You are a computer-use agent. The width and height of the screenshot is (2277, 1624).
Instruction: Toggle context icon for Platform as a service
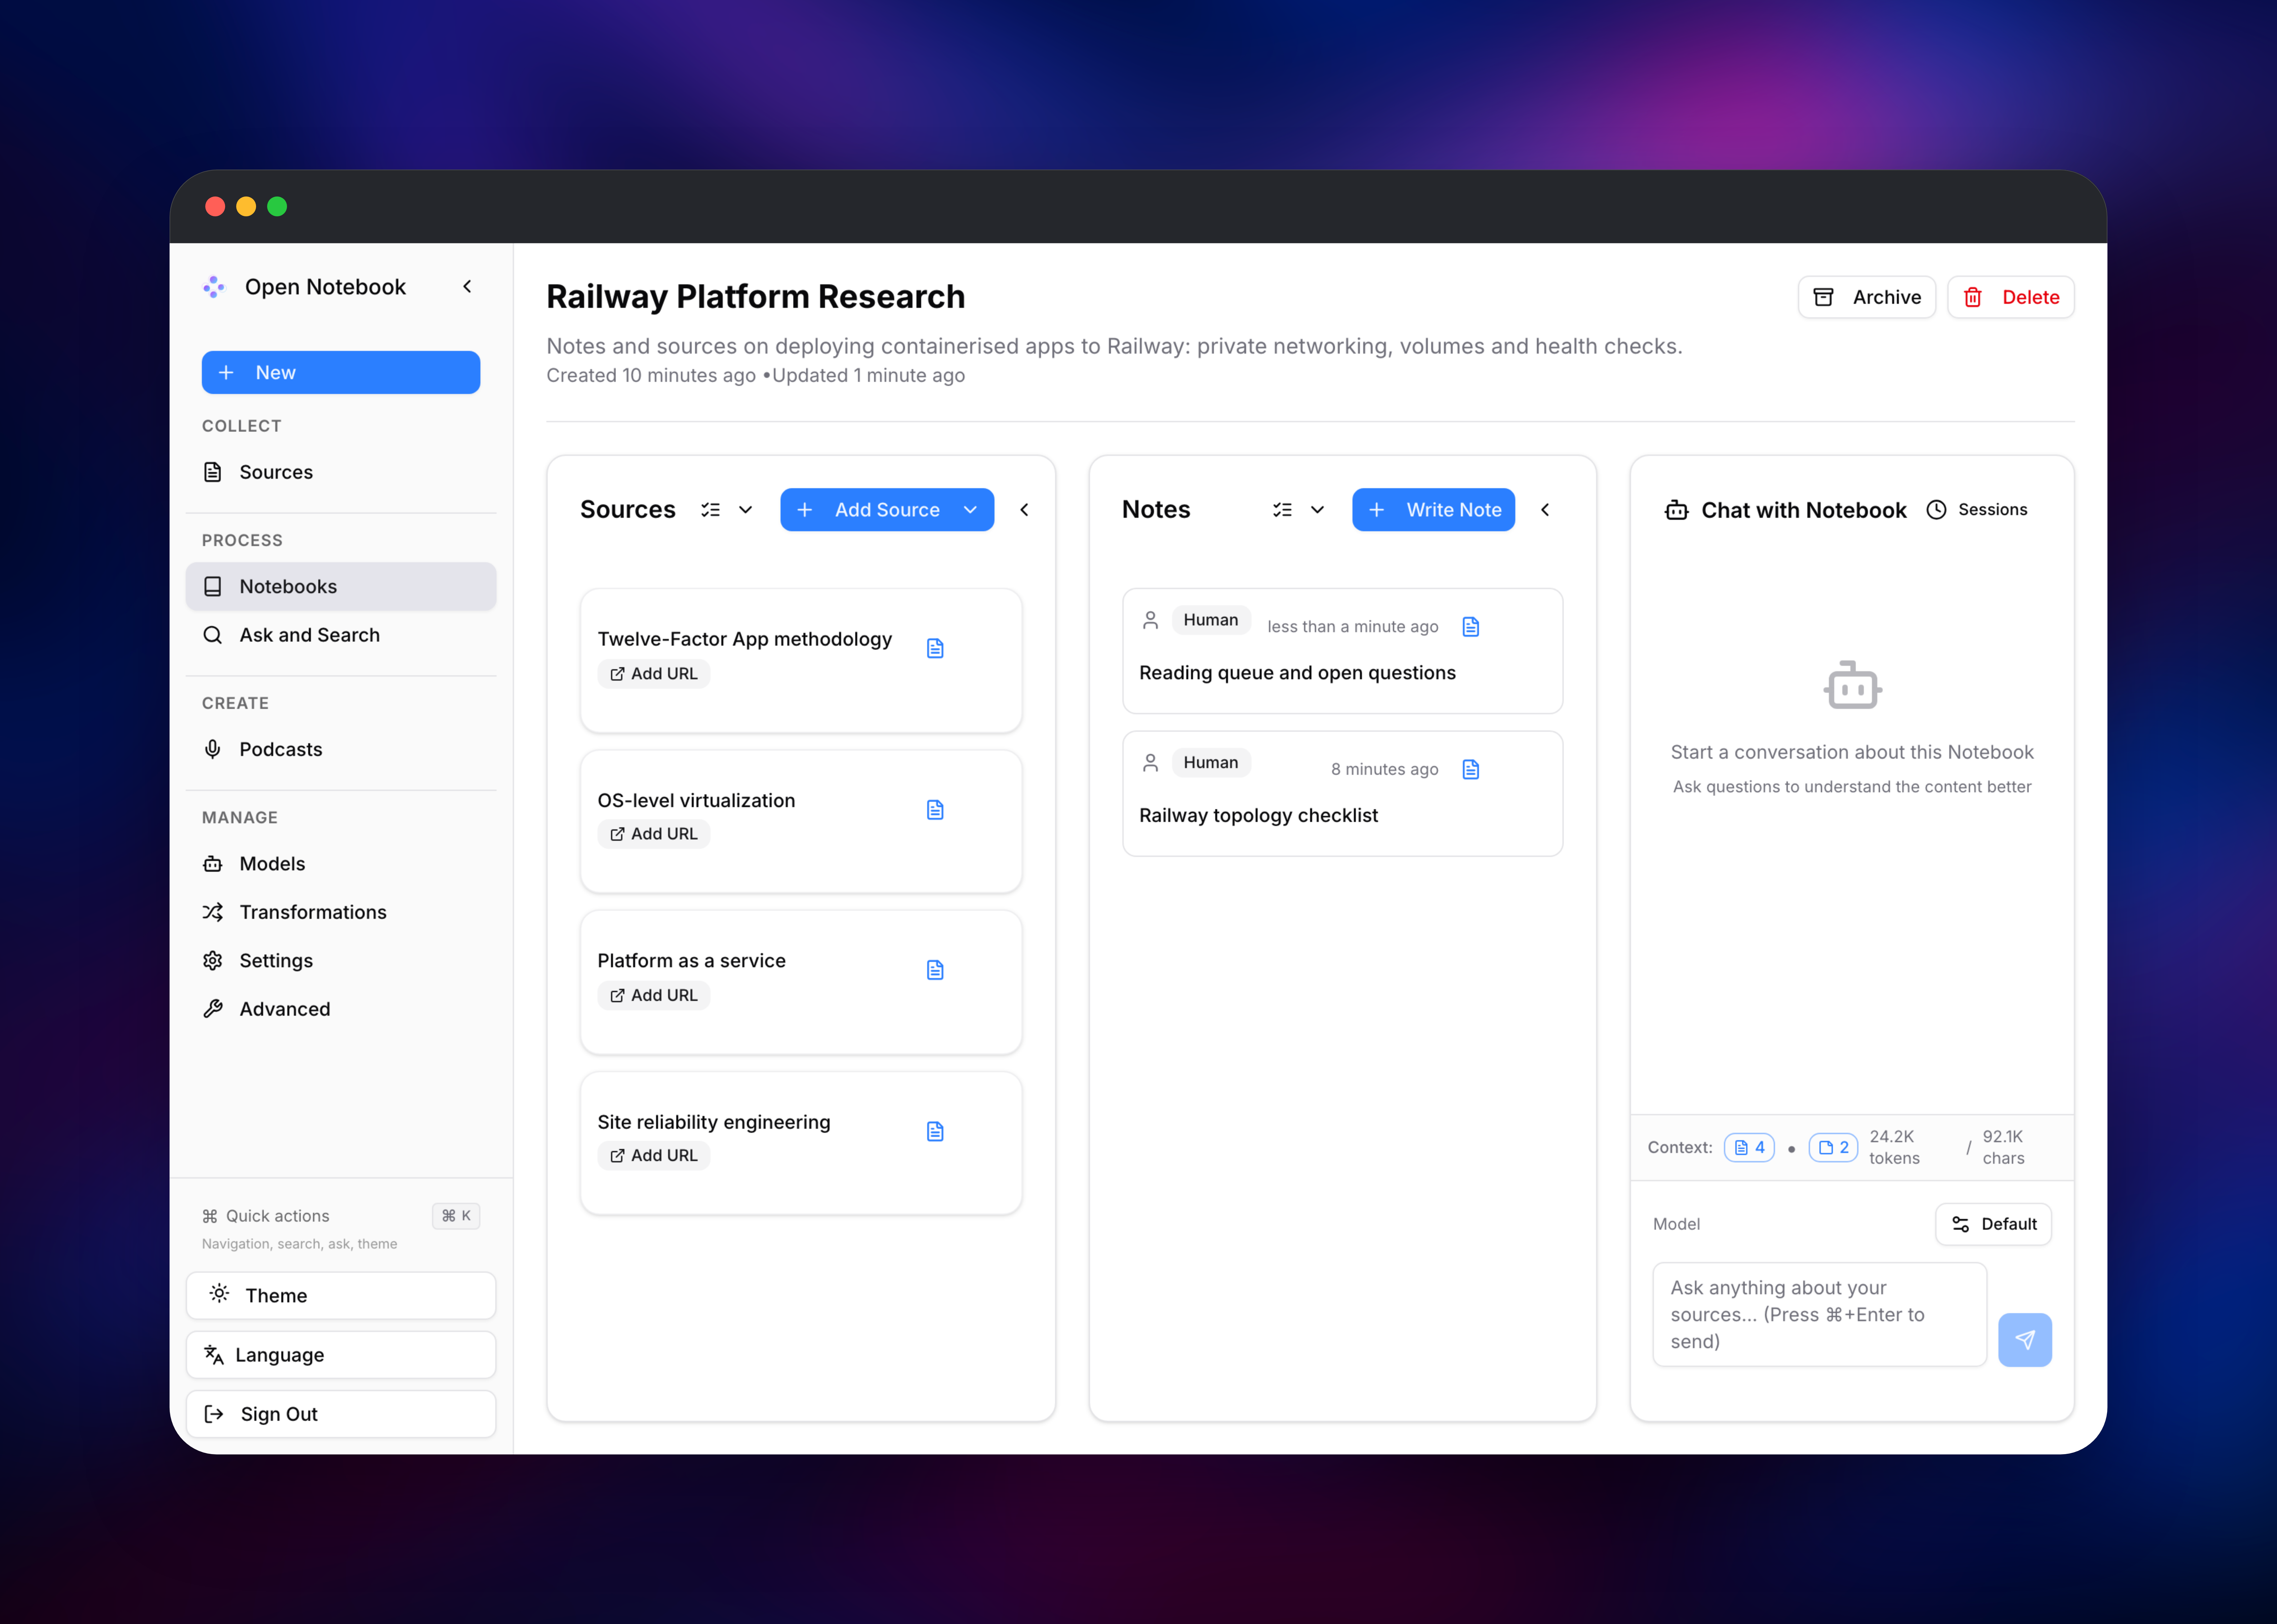[935, 970]
